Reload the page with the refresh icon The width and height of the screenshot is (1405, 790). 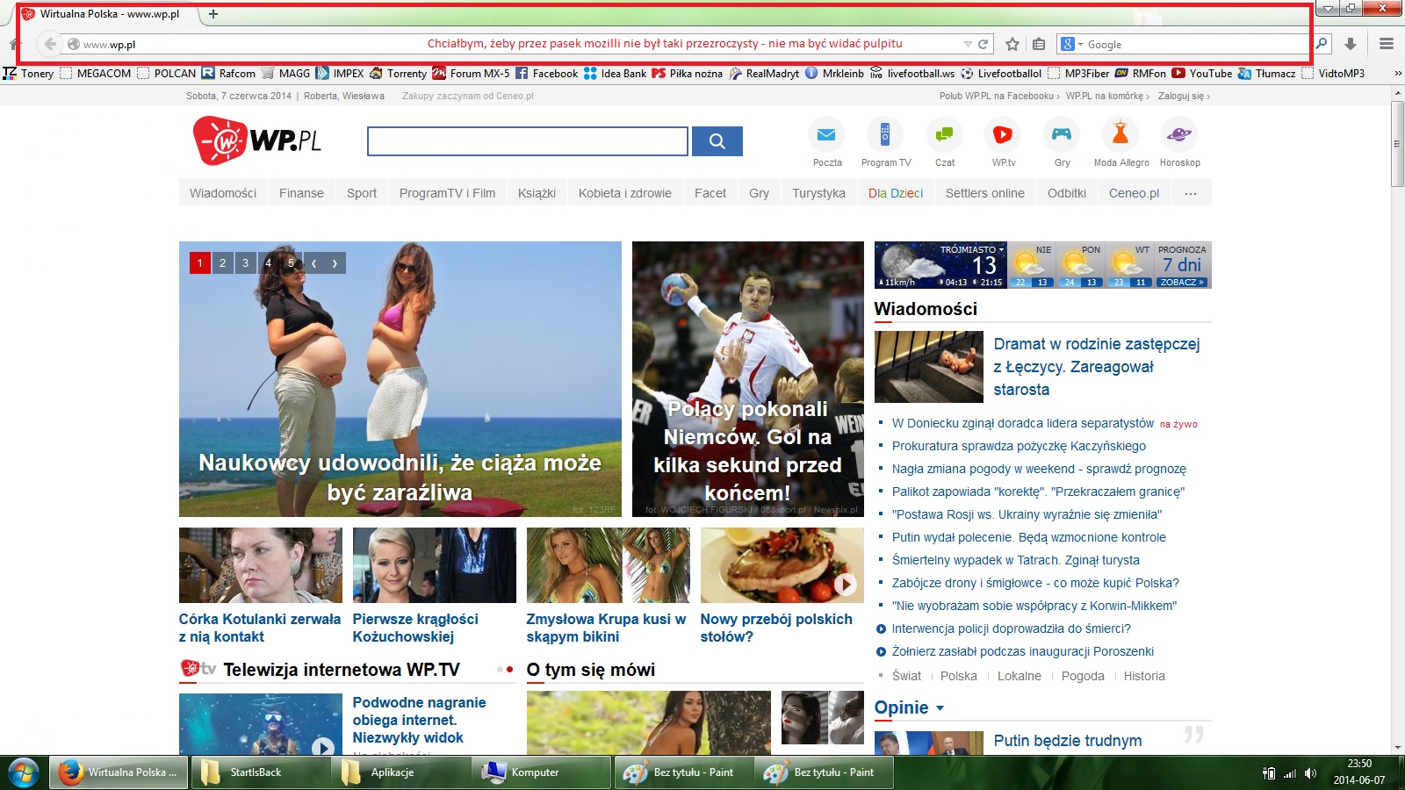[983, 44]
